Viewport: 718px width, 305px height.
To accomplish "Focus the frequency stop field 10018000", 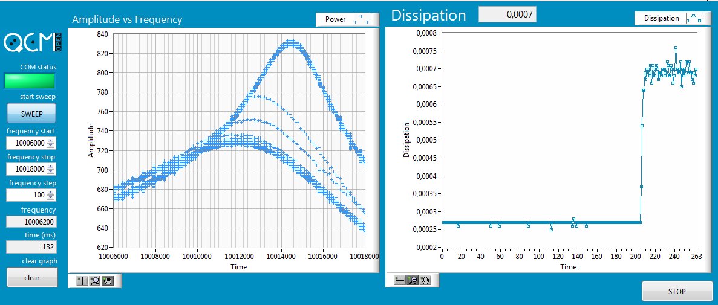I will pos(27,169).
